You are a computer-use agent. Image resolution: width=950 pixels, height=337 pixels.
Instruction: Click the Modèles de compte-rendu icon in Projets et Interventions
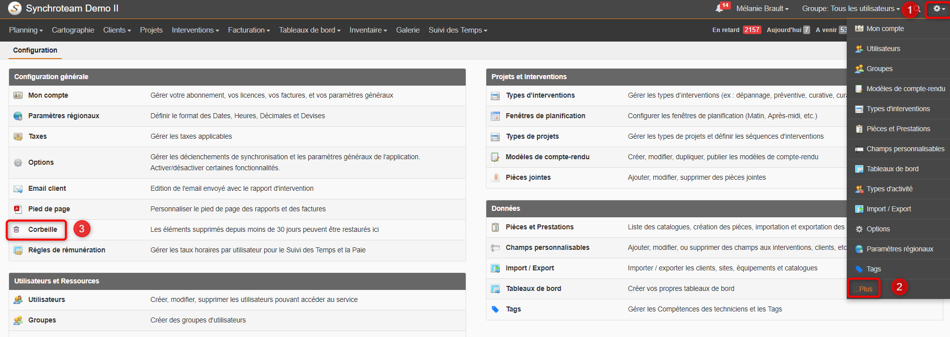pyautogui.click(x=495, y=157)
